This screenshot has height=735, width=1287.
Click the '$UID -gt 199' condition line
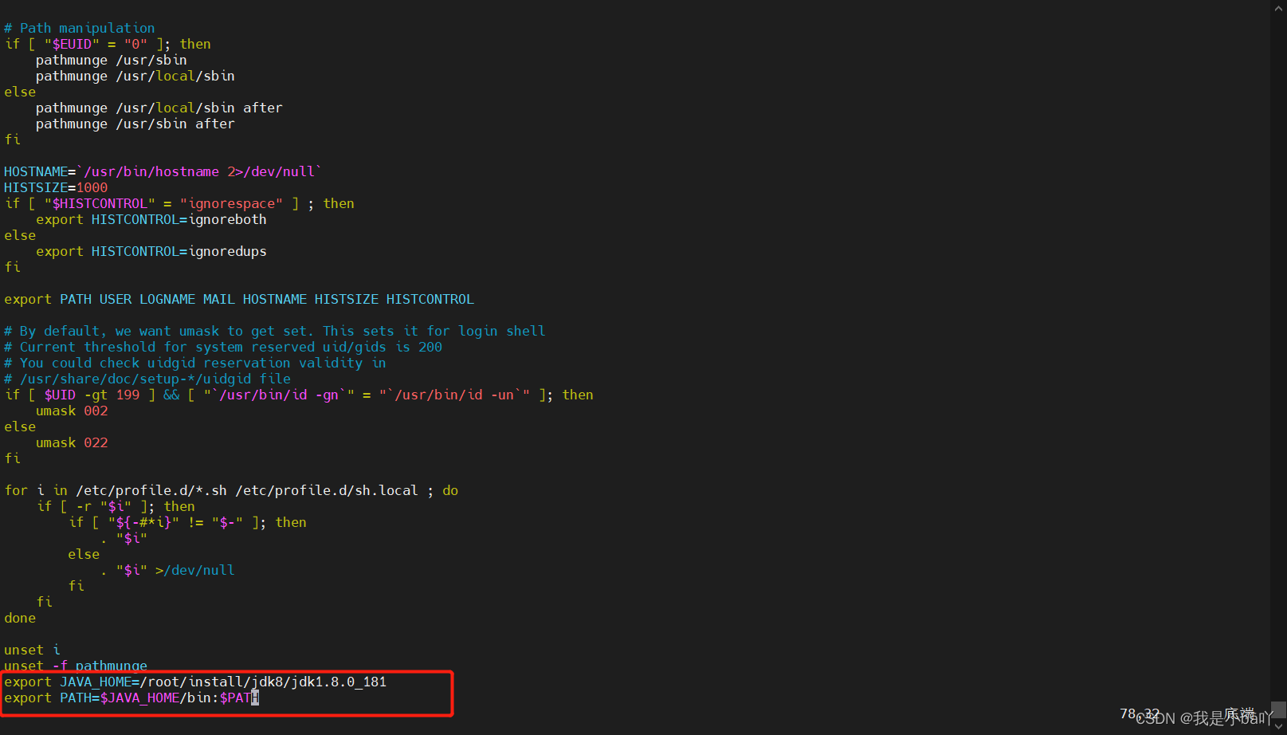[299, 395]
